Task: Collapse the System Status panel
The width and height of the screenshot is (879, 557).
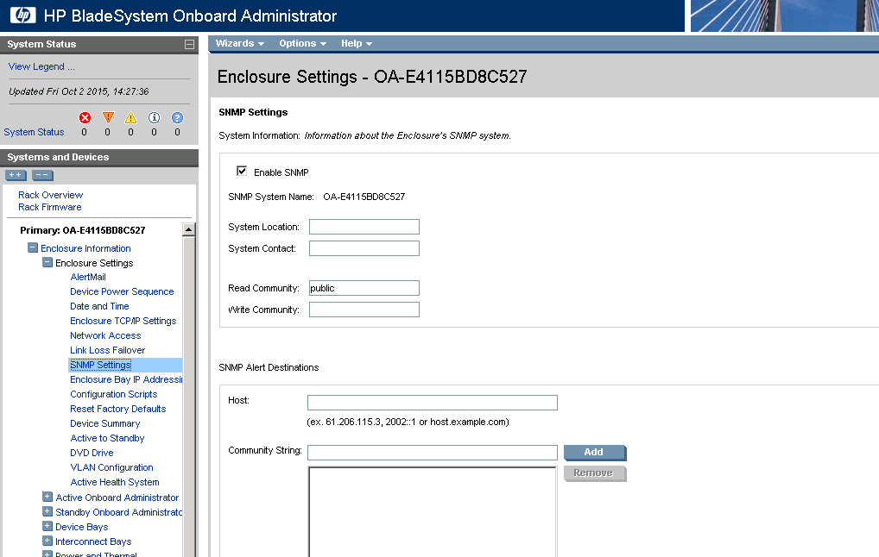Action: coord(189,44)
